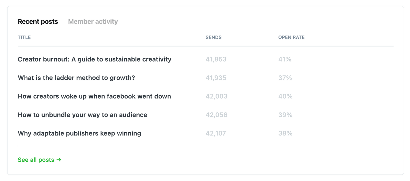Click the OPEN RATE column header
The height and width of the screenshot is (181, 410).
[x=291, y=37]
